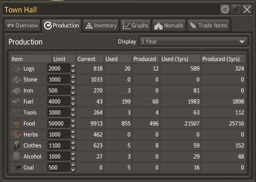Click the Tools produced (1yrs) value 112
256x182 pixels.
(x=239, y=112)
